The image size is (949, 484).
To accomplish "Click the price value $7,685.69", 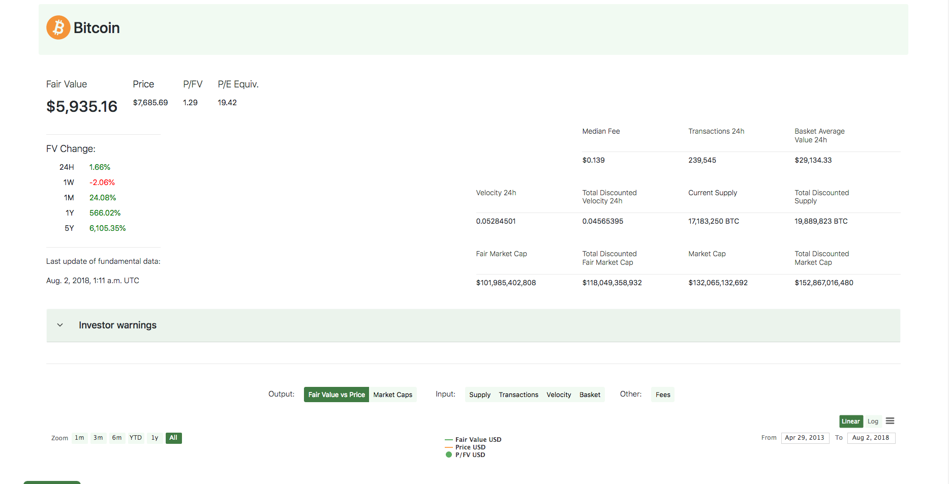I will coord(150,103).
